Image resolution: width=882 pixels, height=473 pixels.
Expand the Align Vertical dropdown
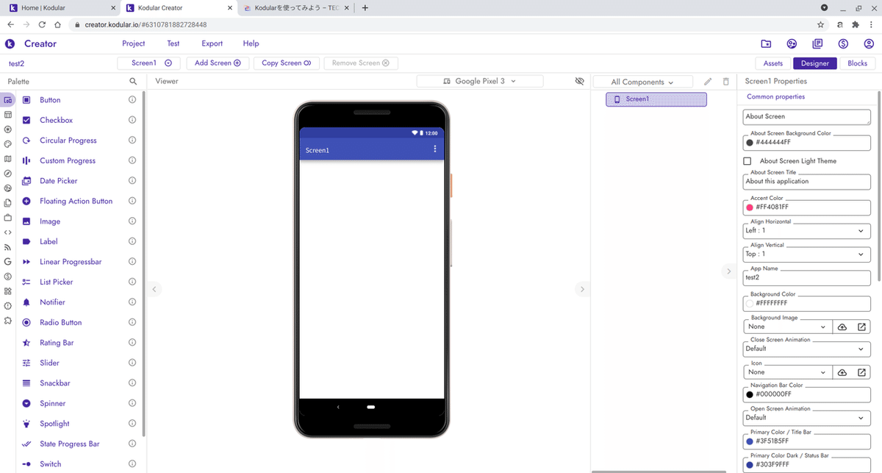coord(807,254)
